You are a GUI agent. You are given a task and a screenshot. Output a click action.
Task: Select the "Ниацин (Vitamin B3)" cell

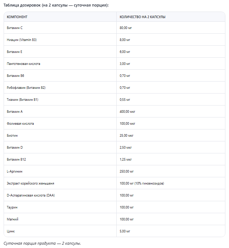[x=22, y=40]
